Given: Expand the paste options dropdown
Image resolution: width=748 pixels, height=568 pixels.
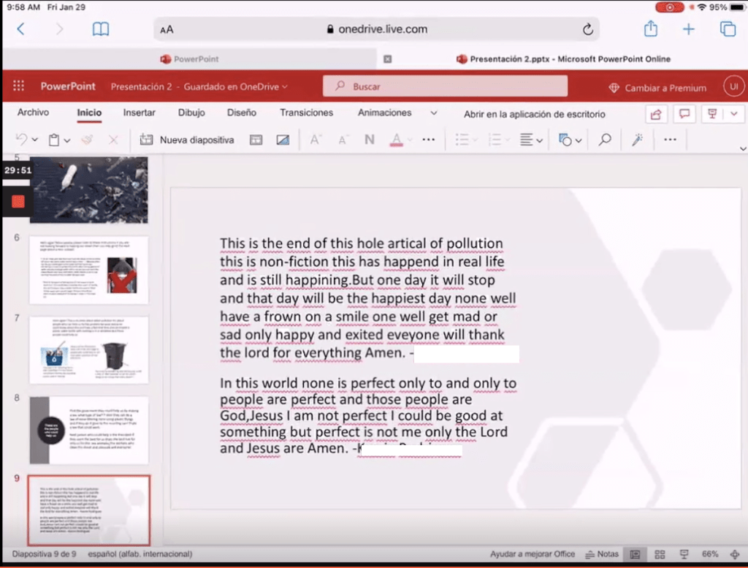Looking at the screenshot, I should [67, 140].
